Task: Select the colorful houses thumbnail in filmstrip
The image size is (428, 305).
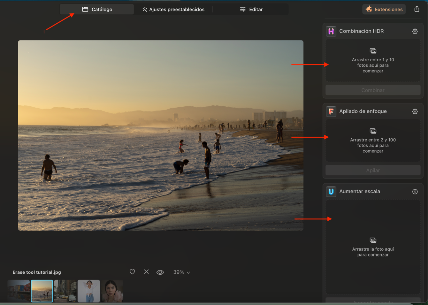Action: (x=19, y=291)
